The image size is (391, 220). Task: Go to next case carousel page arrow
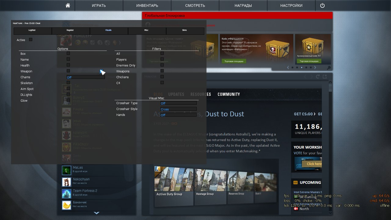pos(315,68)
